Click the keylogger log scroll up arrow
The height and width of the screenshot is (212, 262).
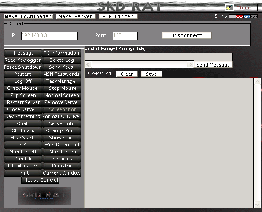[257, 82]
